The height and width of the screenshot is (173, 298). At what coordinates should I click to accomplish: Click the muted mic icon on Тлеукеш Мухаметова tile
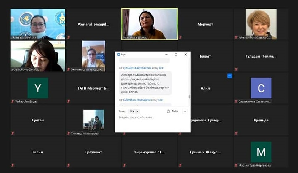pyautogui.click(x=69, y=133)
